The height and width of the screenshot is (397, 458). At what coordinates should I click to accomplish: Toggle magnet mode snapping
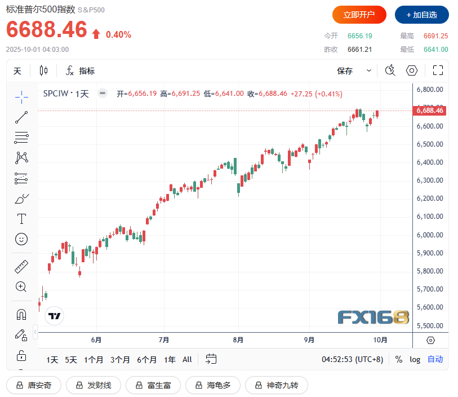[x=21, y=315]
